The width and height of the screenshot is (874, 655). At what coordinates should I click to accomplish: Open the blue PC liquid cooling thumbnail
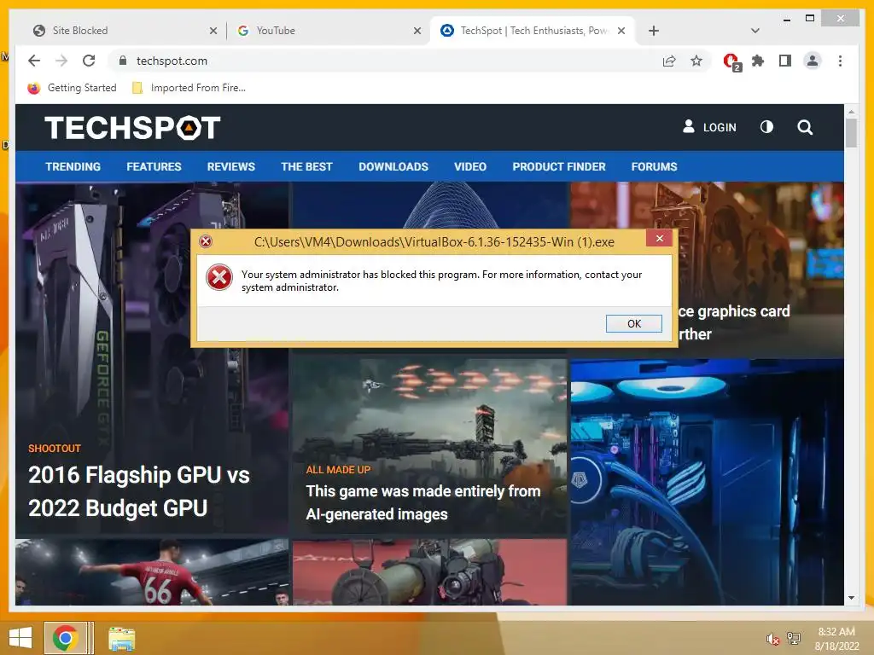point(707,482)
